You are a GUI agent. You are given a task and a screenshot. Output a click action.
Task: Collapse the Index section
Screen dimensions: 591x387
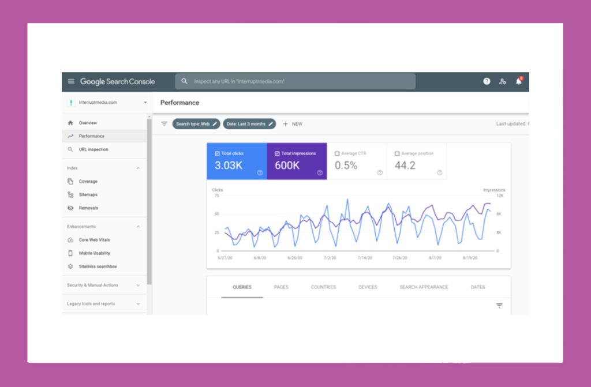(x=138, y=168)
